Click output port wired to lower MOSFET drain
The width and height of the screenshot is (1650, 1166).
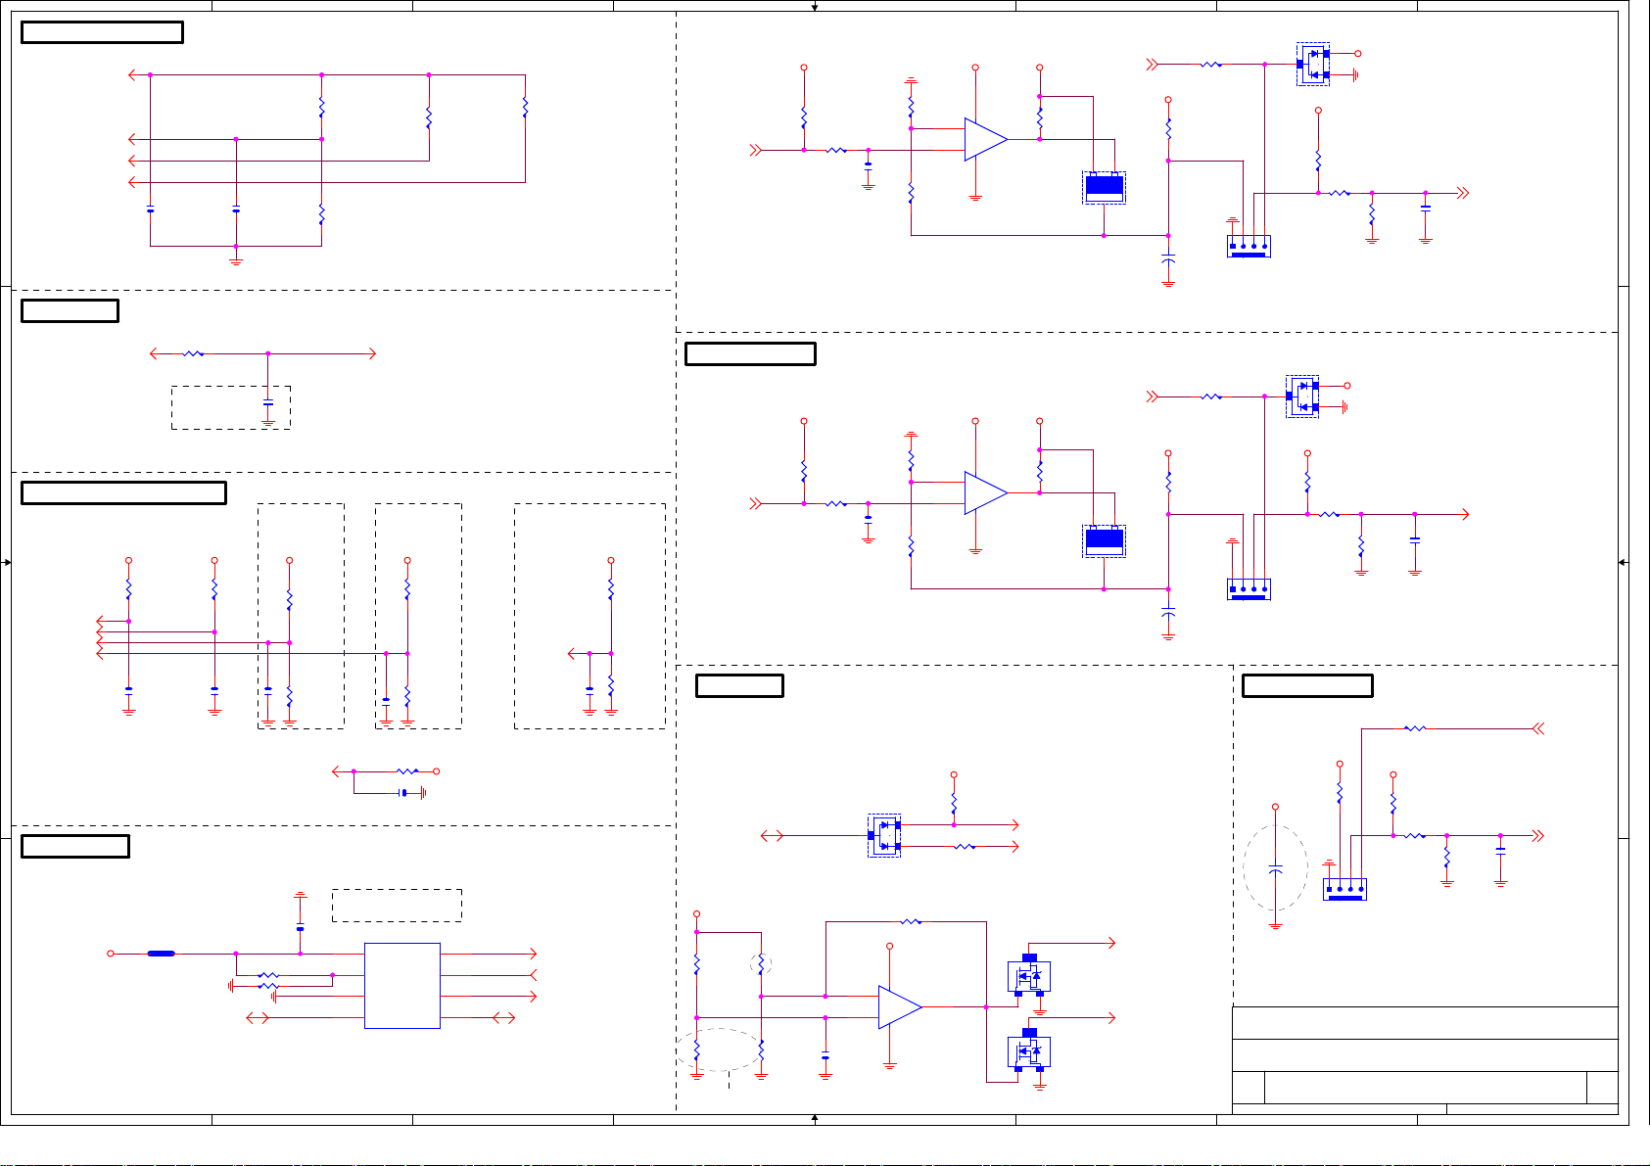click(x=1111, y=1018)
